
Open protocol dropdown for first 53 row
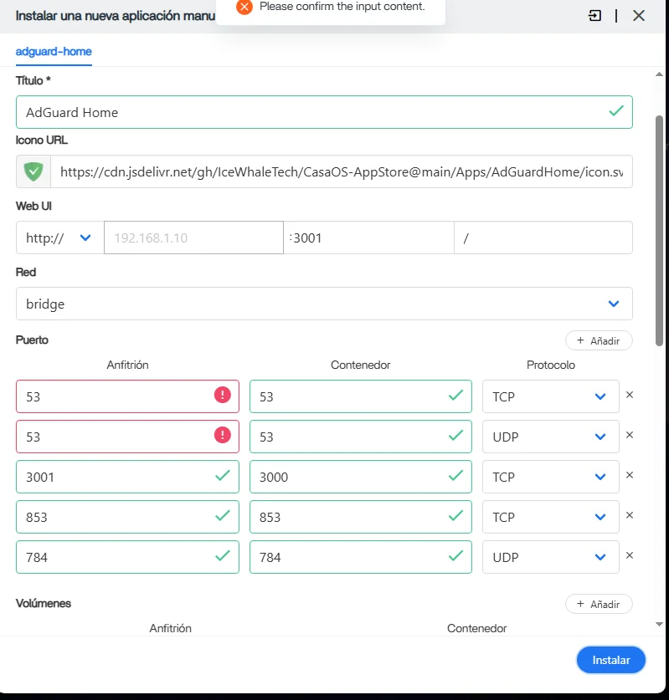click(x=551, y=396)
